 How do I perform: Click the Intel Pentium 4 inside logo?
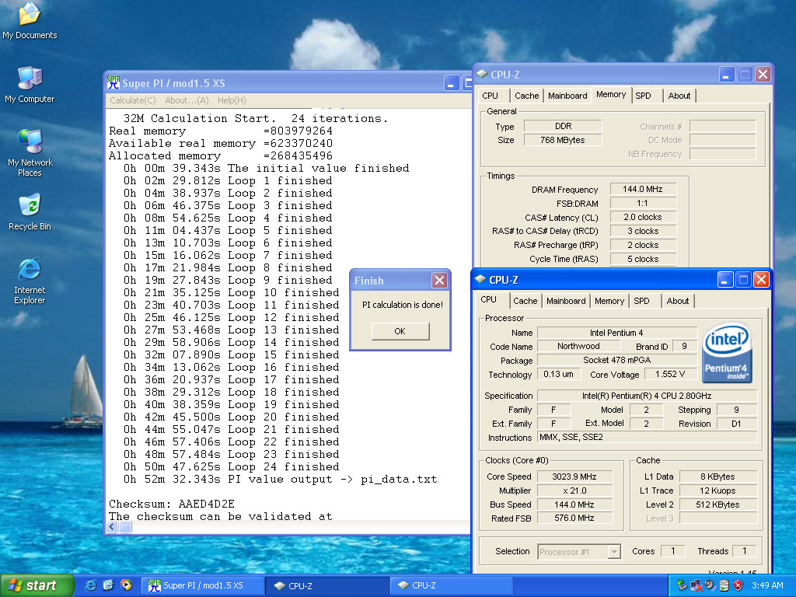727,353
